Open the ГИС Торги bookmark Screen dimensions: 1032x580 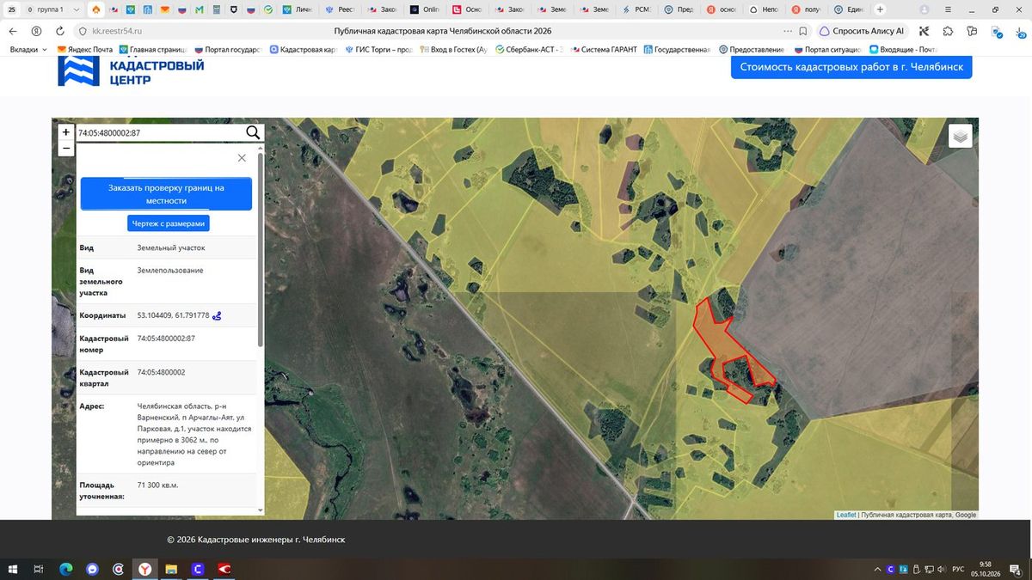(x=378, y=50)
